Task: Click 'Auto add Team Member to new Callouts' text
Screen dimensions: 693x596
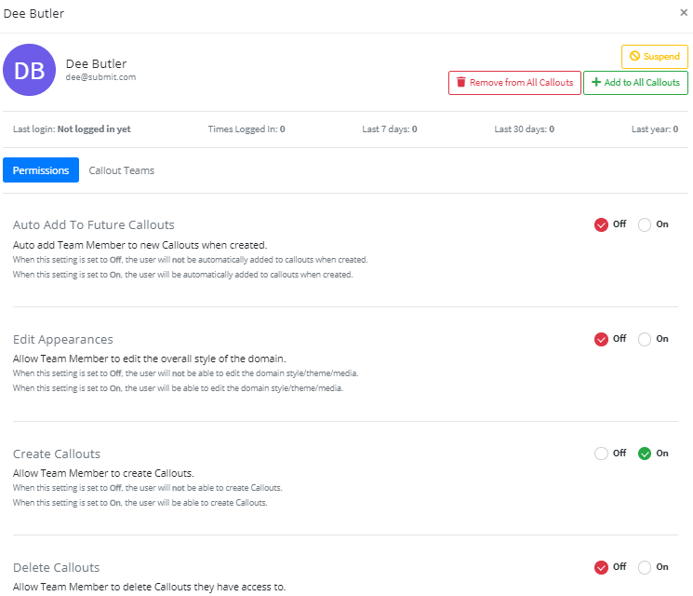Action: click(x=140, y=245)
